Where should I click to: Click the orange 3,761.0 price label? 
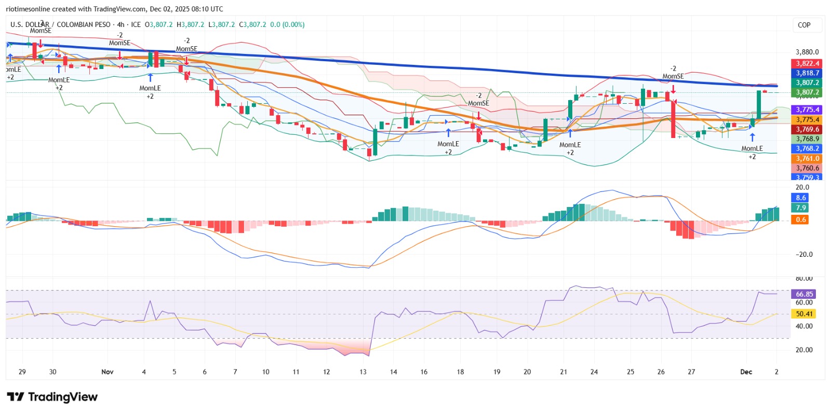(x=807, y=158)
